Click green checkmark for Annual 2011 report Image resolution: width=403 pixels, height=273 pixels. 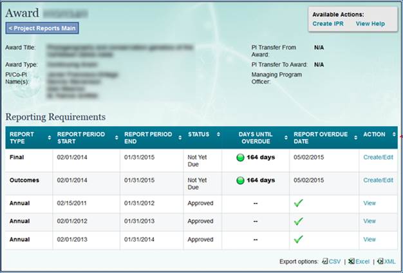coord(299,203)
